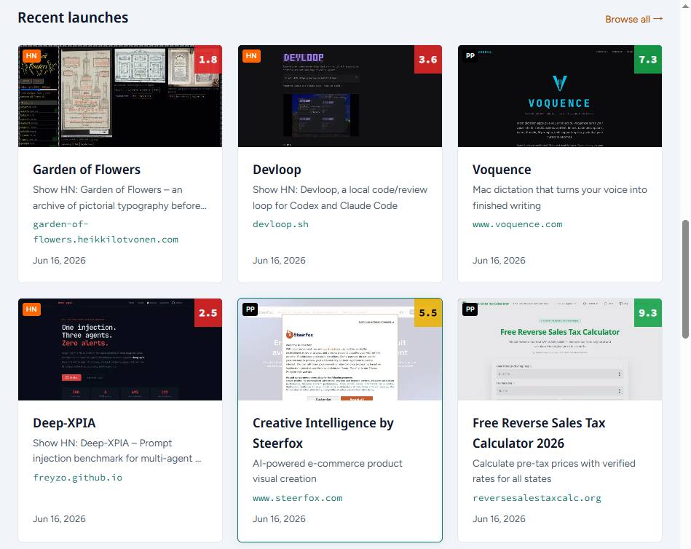Click the page vertical scrollbar thumb
The height and width of the screenshot is (549, 691).
pos(685,280)
